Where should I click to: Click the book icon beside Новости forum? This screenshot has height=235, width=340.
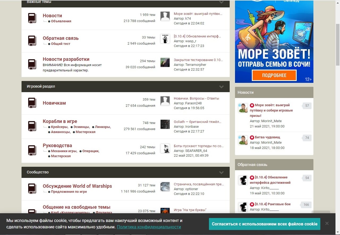click(32, 18)
